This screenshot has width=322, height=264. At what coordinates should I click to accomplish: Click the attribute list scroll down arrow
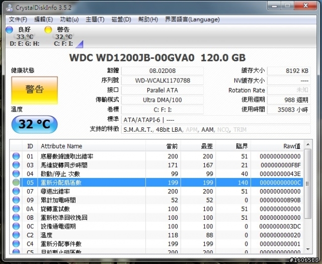[x=308, y=249]
